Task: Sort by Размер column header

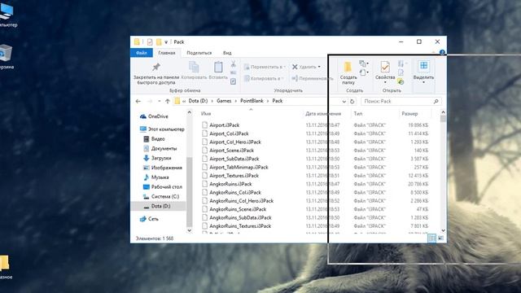Action: pos(409,114)
